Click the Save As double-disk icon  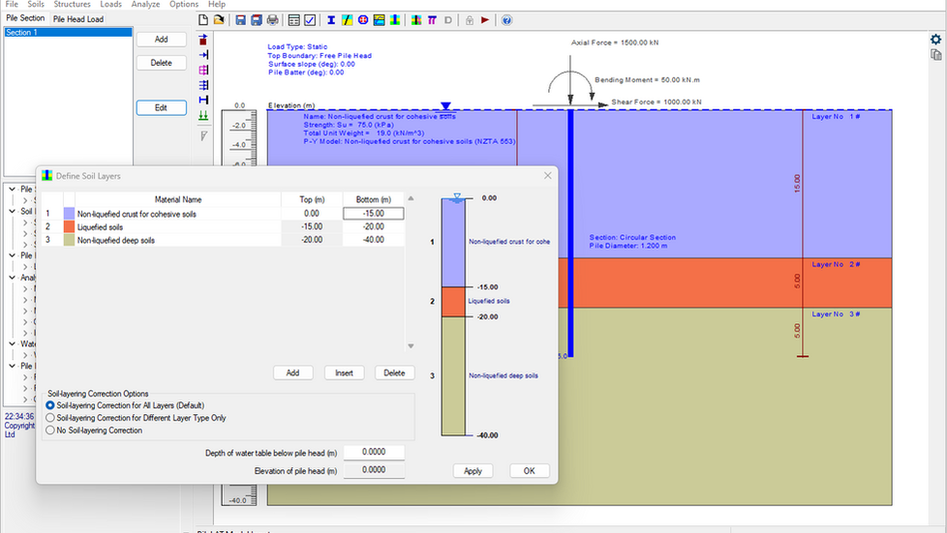click(256, 20)
